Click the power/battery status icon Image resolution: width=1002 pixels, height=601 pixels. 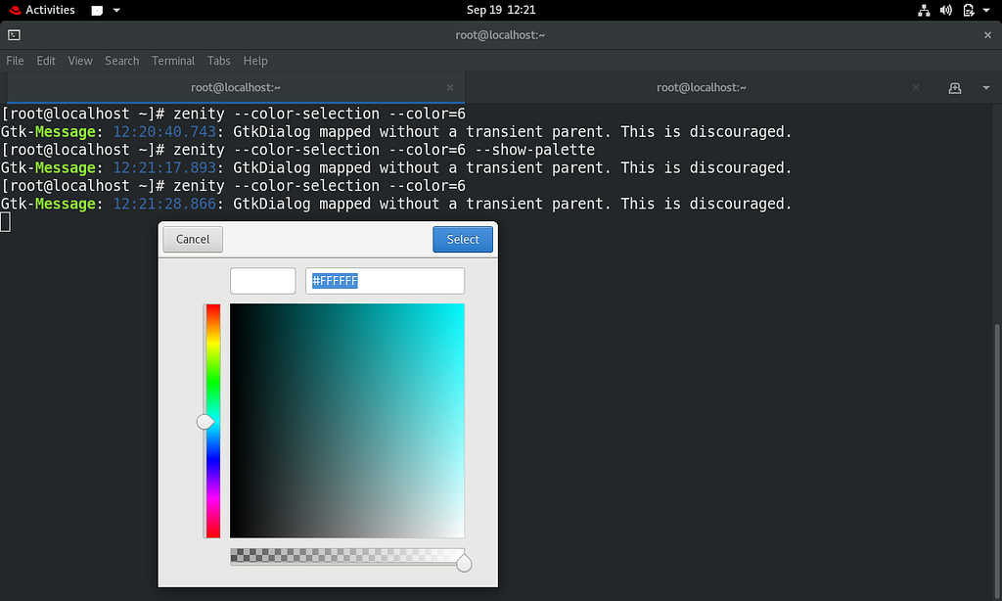coord(969,10)
